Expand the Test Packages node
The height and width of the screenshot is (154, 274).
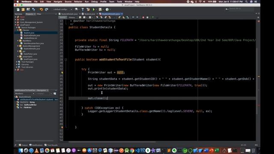17,62
